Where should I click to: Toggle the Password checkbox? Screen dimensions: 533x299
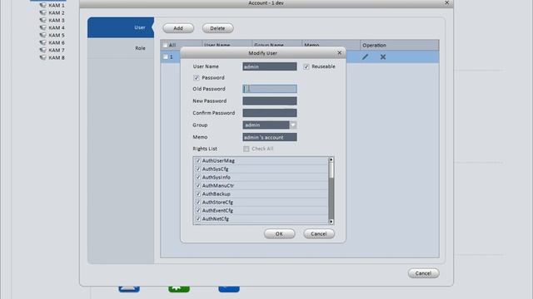(x=197, y=78)
